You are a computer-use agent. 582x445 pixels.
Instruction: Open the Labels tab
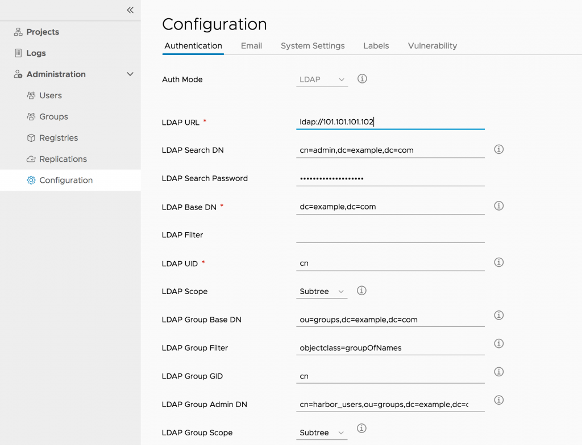[376, 46]
